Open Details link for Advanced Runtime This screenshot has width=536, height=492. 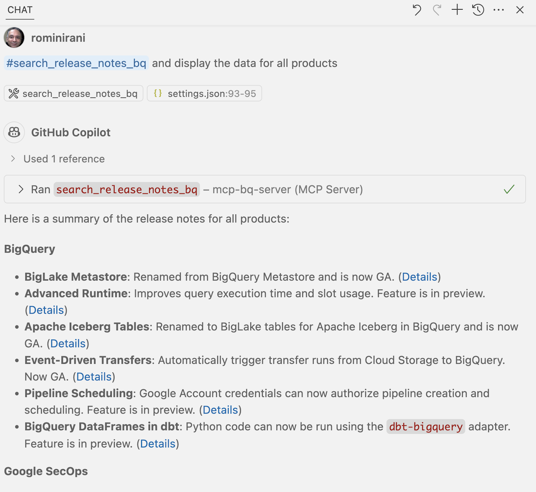(x=46, y=310)
